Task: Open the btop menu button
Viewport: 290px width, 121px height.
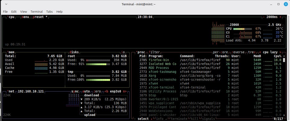Action: 25,17
